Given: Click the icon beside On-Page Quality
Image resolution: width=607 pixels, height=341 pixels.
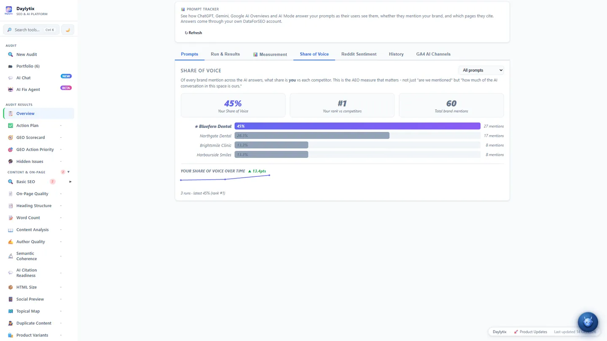Looking at the screenshot, I should (x=11, y=194).
